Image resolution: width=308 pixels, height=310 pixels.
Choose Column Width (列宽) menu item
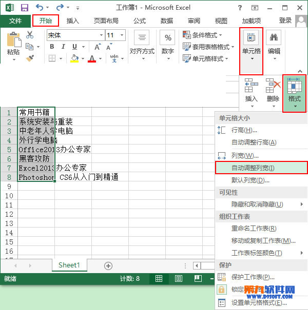pos(261,156)
